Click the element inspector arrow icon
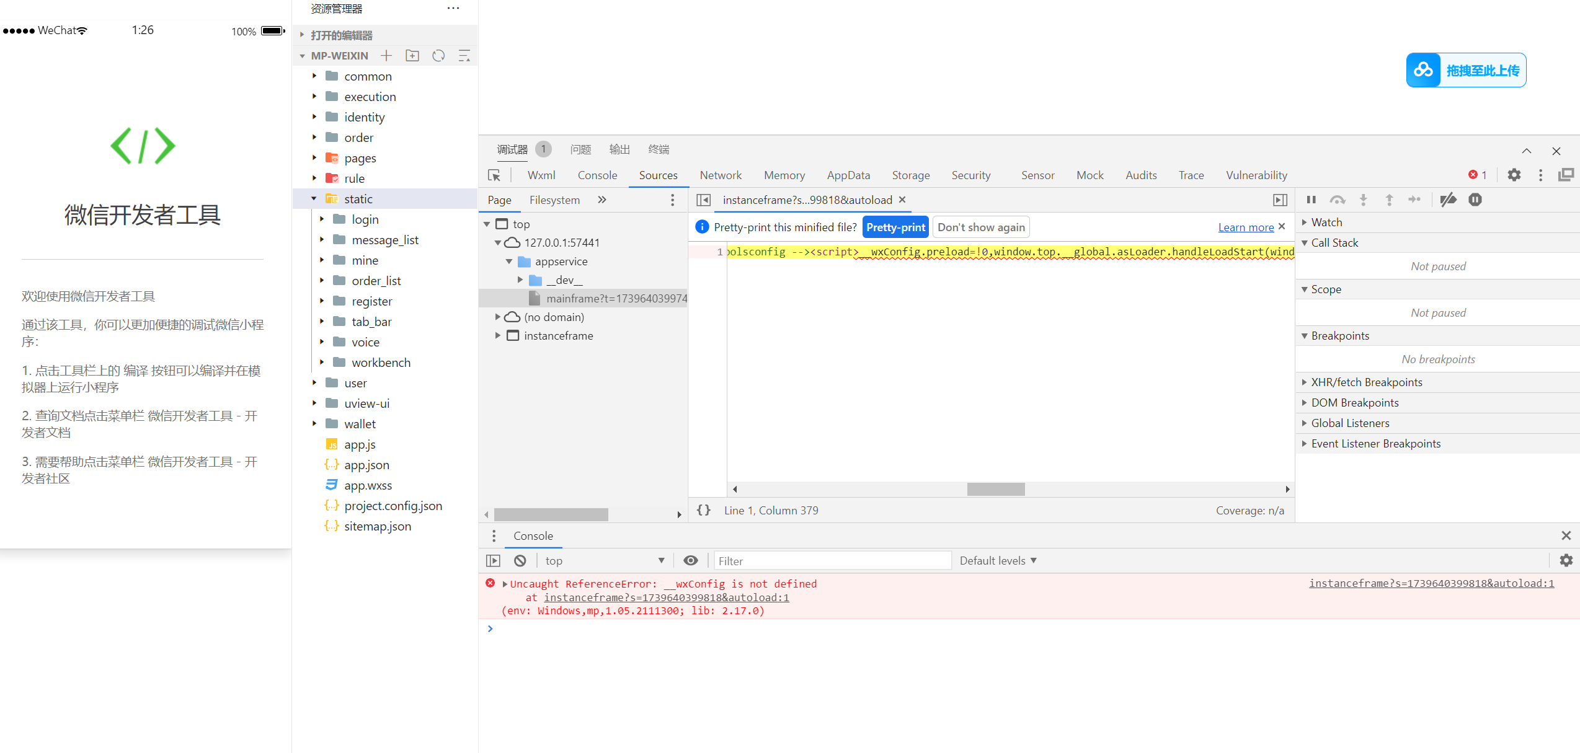The width and height of the screenshot is (1580, 753). pyautogui.click(x=494, y=175)
